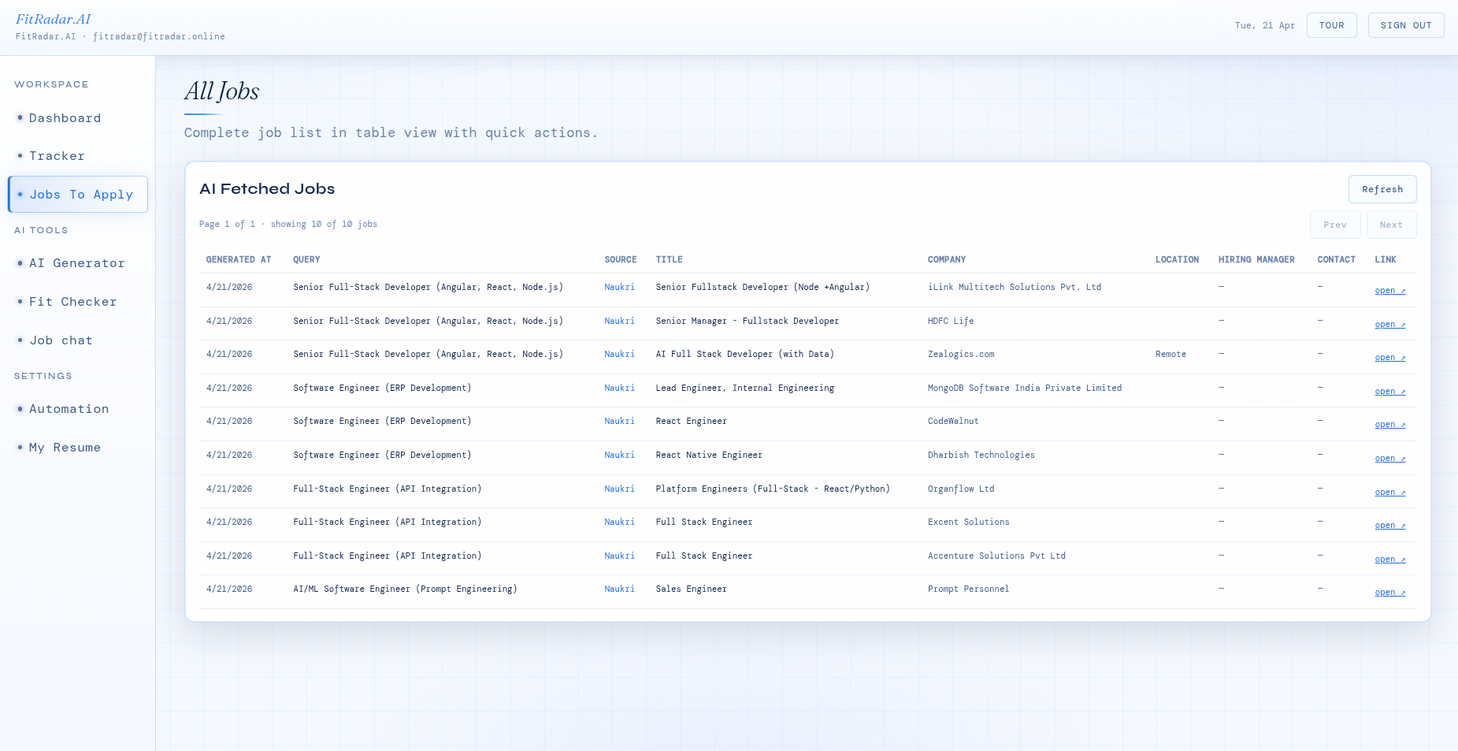Click title 'AI Full Stack Developer (with Data)'
1458x751 pixels.
(x=744, y=354)
